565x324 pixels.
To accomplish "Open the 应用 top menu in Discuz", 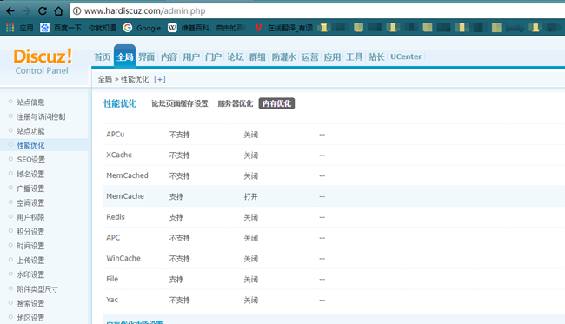I will (x=332, y=56).
